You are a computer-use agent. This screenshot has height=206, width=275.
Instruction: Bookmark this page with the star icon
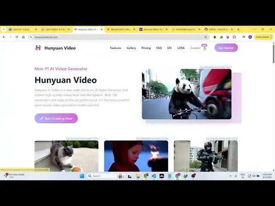click(206, 37)
